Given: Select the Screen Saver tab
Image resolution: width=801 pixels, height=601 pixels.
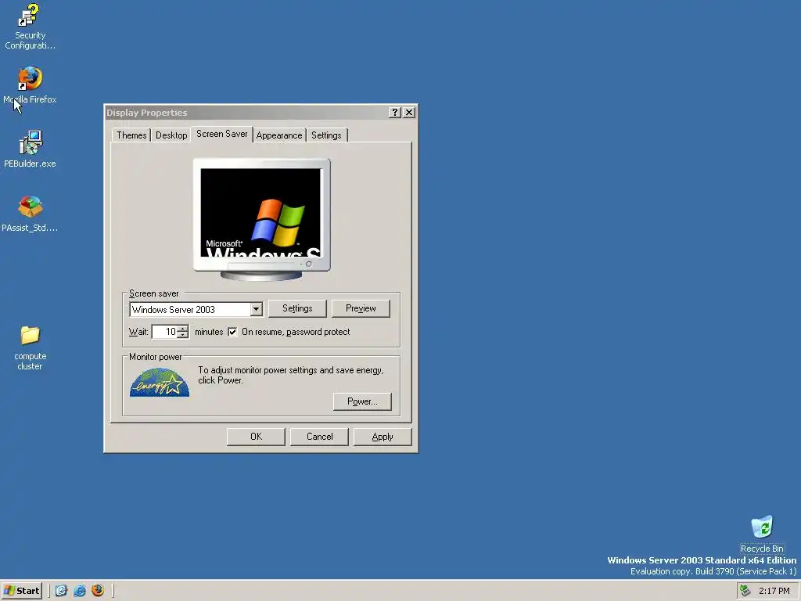Looking at the screenshot, I should 221,134.
